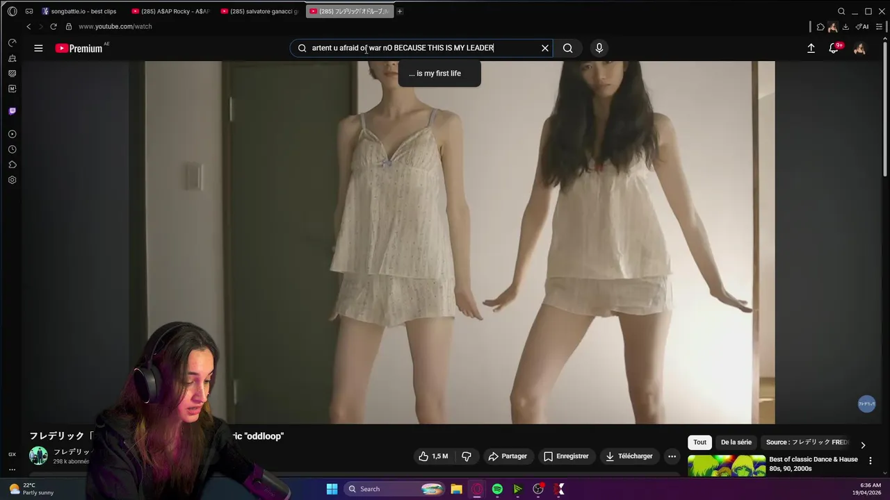The width and height of the screenshot is (890, 500).
Task: View site info via the padlock icon
Action: coord(68,26)
